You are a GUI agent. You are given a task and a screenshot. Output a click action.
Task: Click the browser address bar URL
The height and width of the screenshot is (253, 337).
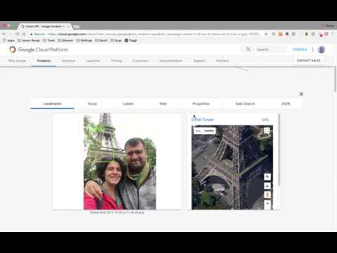(x=154, y=34)
